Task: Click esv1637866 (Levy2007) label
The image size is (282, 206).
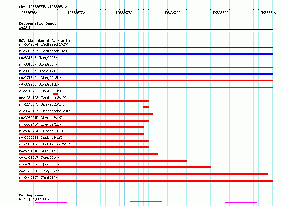Action: (x=39, y=171)
